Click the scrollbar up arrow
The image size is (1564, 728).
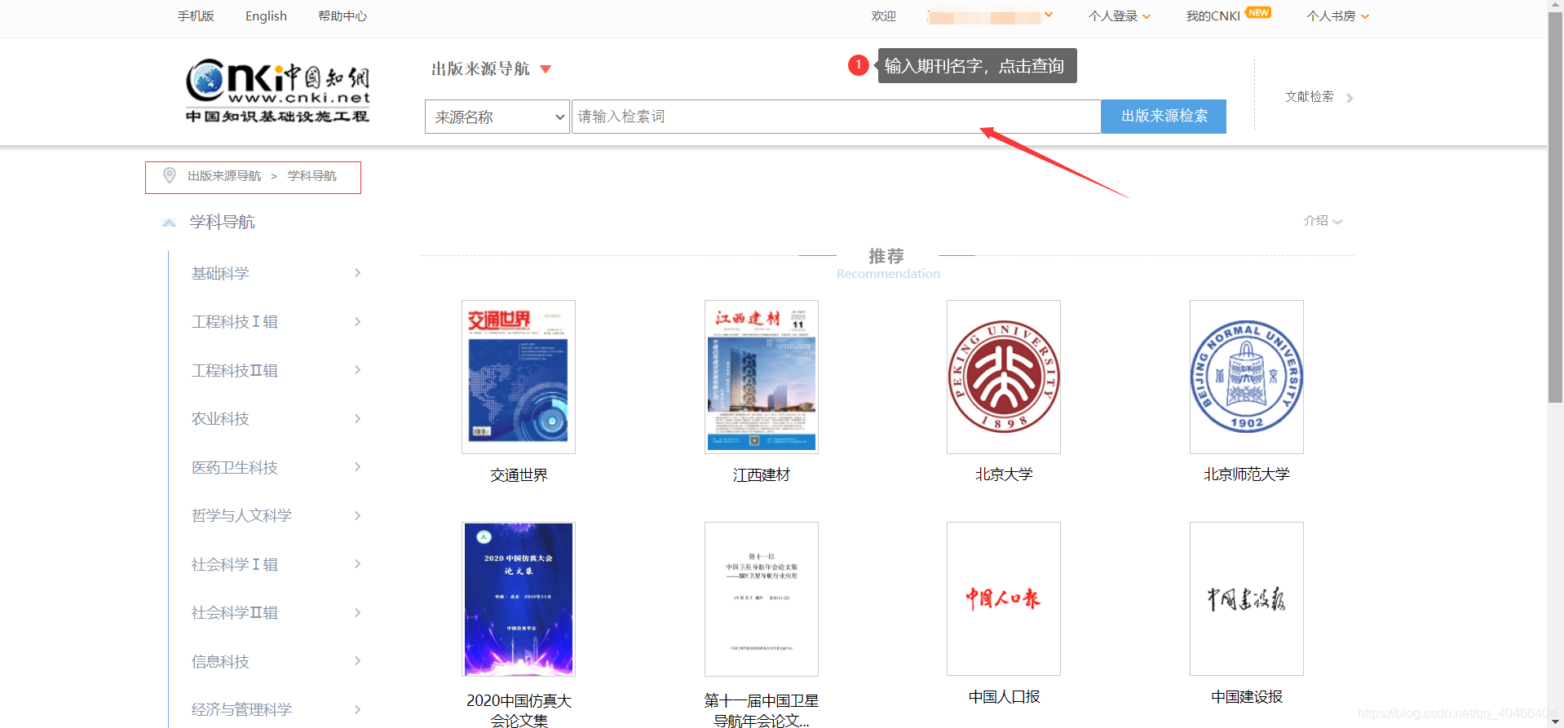tap(1555, 6)
